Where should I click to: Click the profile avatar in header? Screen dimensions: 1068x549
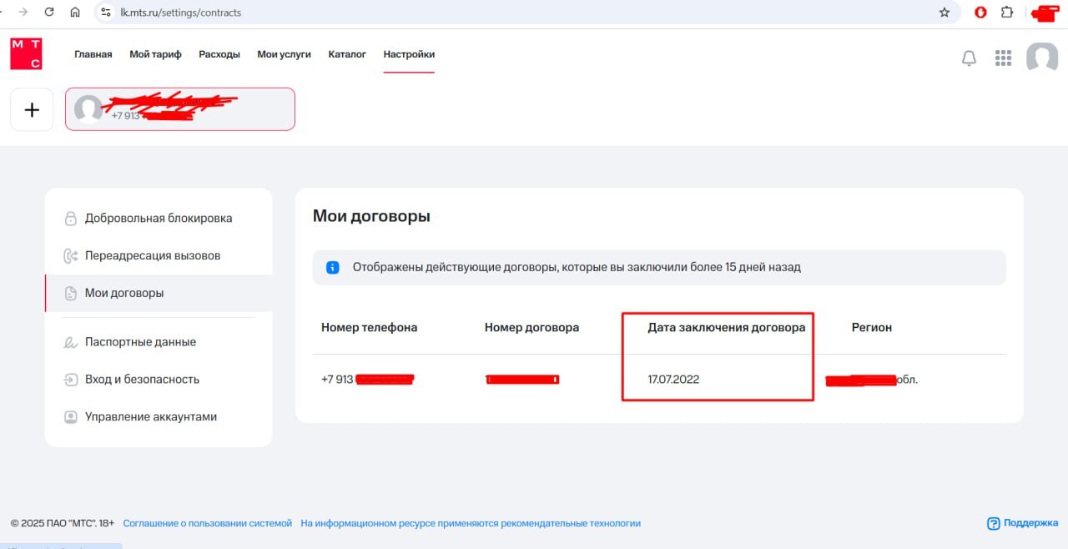pos(1041,58)
